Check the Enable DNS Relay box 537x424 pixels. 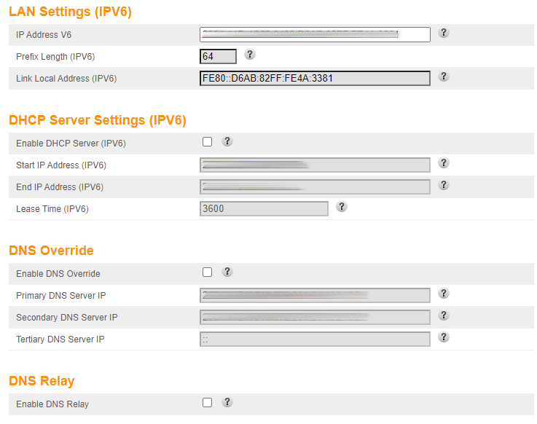[208, 403]
